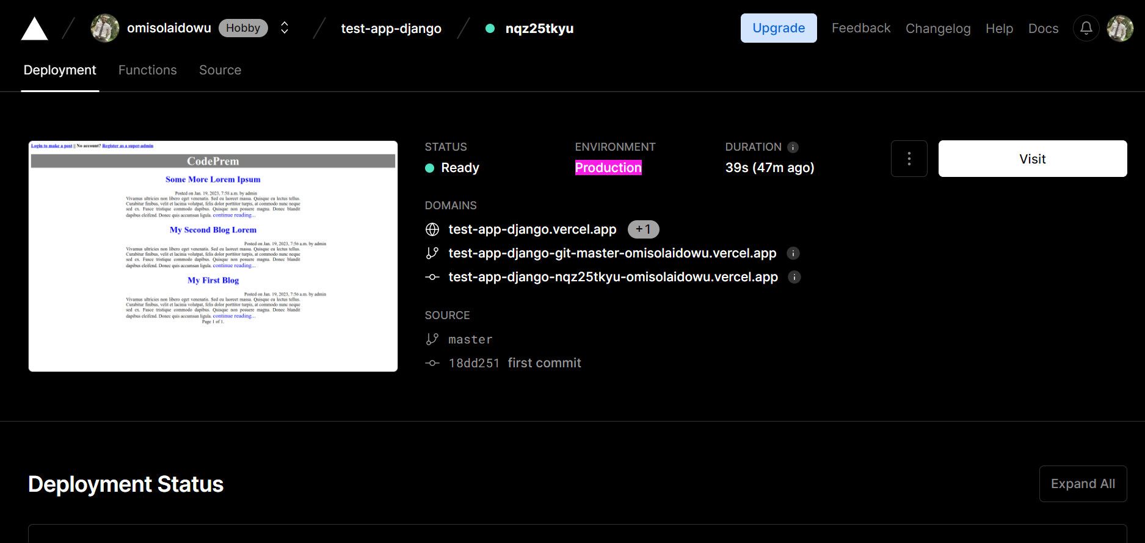Click the Upgrade button
The width and height of the screenshot is (1145, 543).
pos(779,28)
